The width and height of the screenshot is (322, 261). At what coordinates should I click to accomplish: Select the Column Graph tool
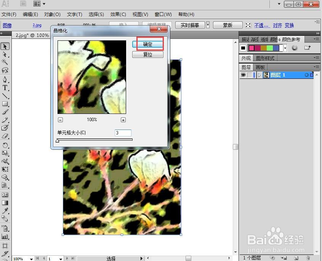[x=5, y=236]
